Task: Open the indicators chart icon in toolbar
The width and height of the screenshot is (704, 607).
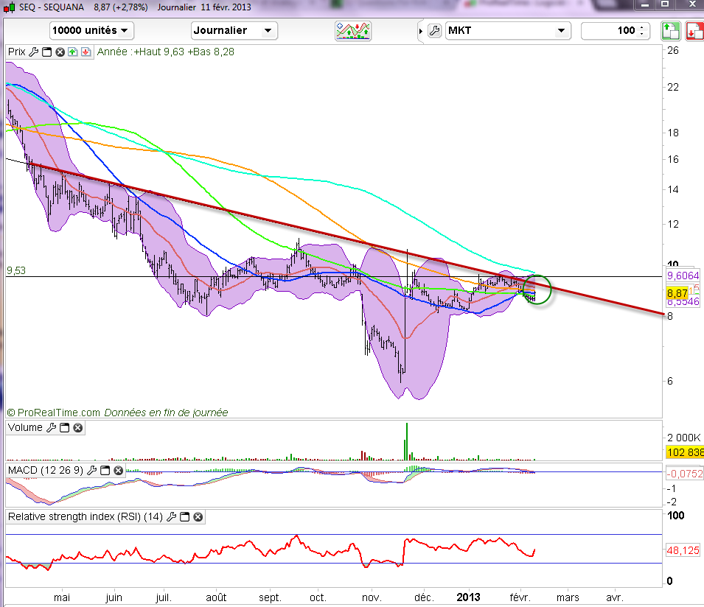Action: (353, 30)
